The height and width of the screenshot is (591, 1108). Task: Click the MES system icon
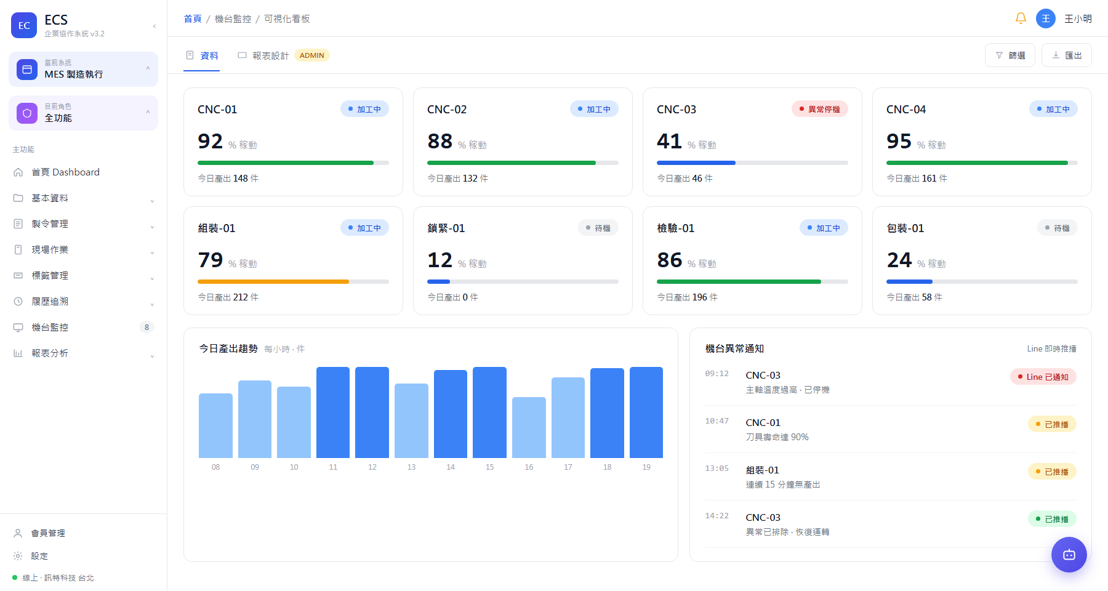27,70
